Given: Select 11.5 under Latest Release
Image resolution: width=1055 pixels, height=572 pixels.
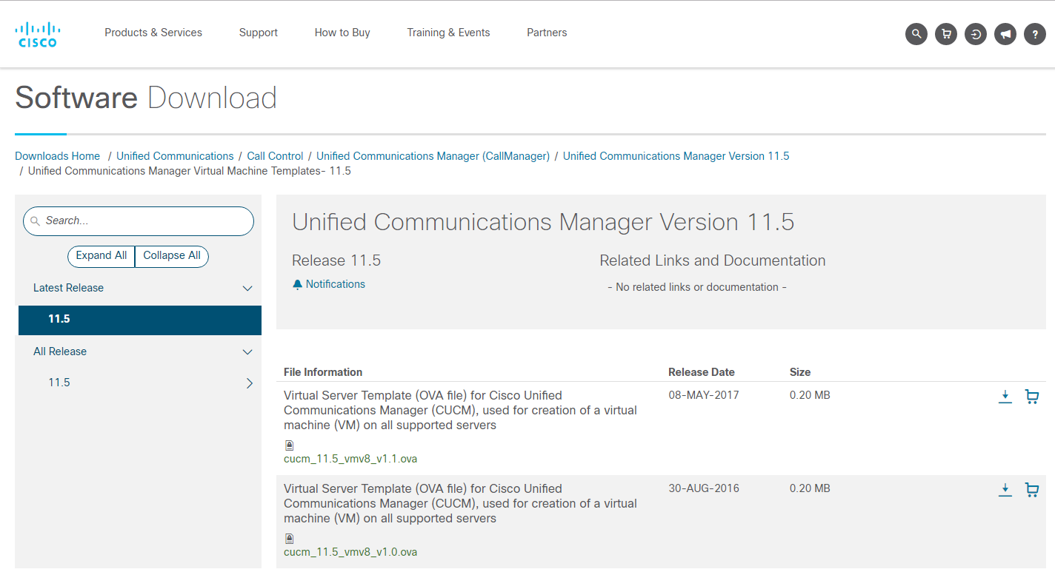Looking at the screenshot, I should coord(59,318).
